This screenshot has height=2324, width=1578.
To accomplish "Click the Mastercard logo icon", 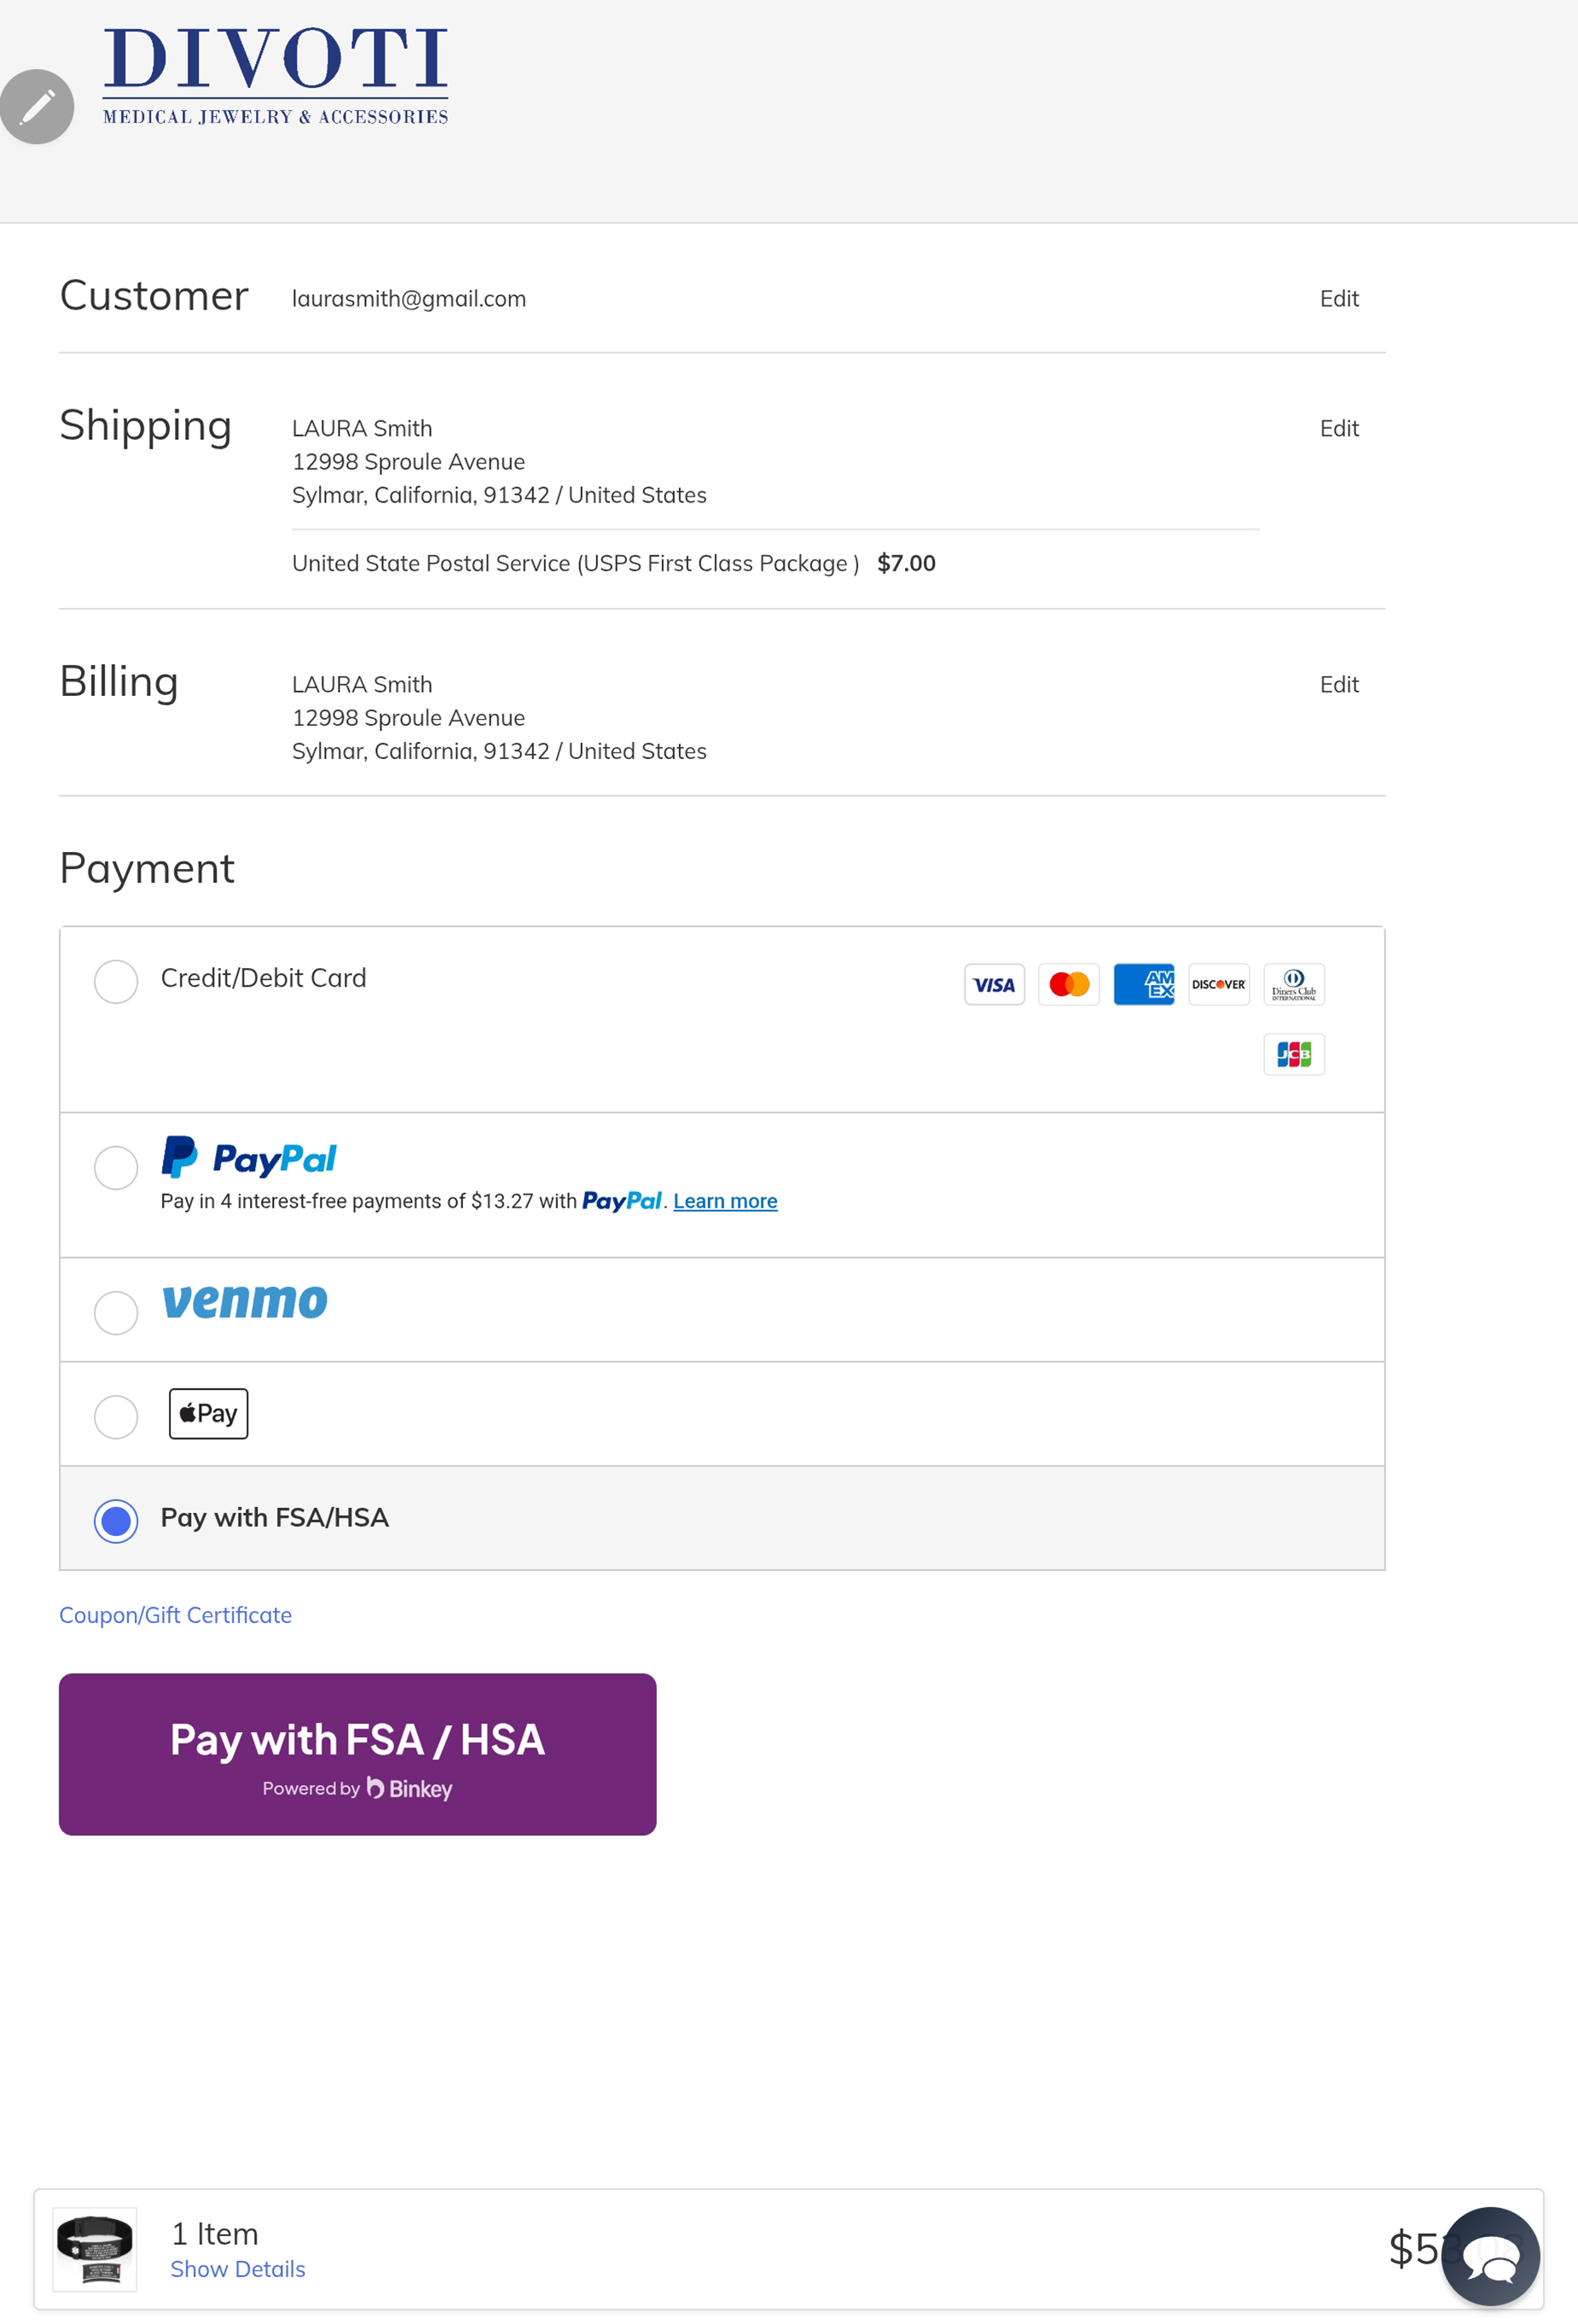I will [x=1068, y=985].
